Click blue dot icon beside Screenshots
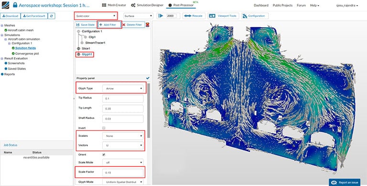 [6, 63]
